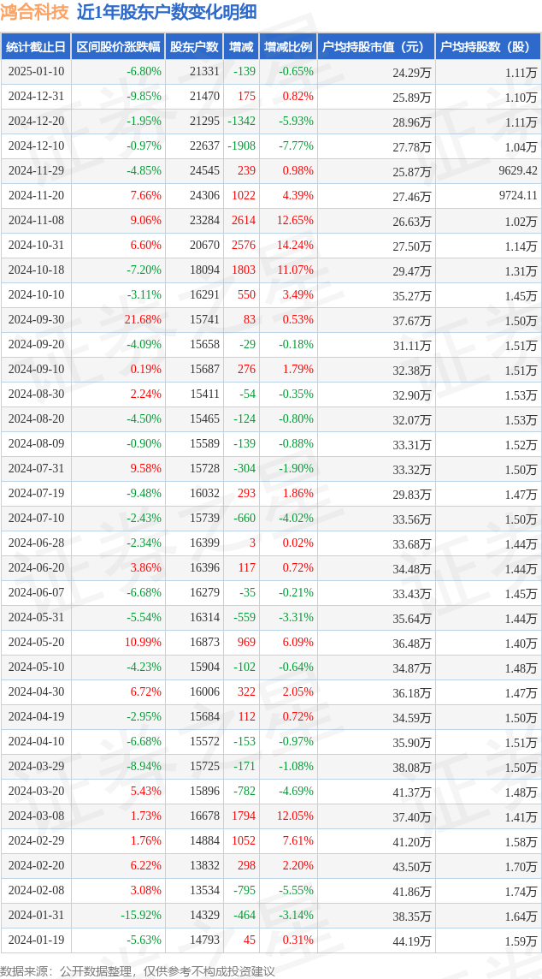Click the 近1年股东户数变化明细 heading
The image size is (542, 979).
point(167,13)
